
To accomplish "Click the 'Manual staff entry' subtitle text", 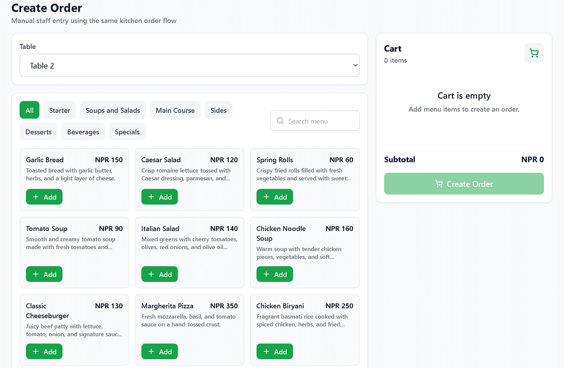I will [x=94, y=21].
